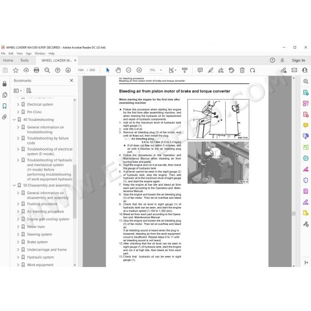The width and height of the screenshot is (311, 311).
Task: Click the Sign In link
Action: coord(298,60)
